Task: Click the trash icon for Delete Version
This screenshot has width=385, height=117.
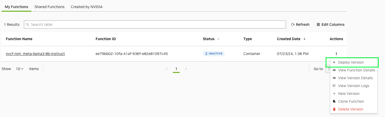Action: 334,109
